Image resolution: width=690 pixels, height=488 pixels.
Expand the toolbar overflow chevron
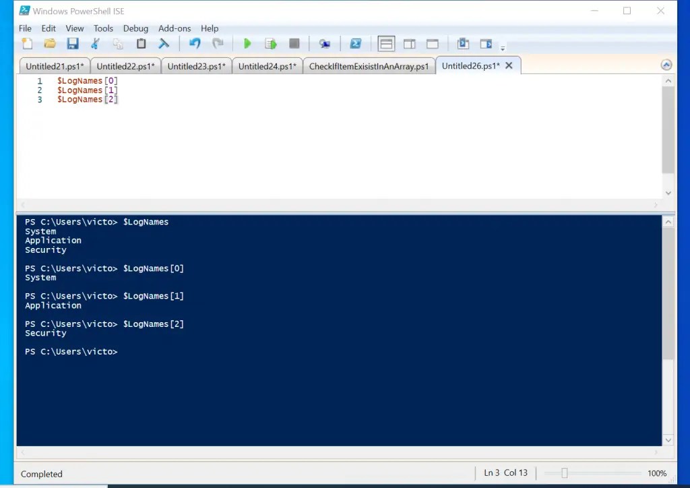click(503, 47)
